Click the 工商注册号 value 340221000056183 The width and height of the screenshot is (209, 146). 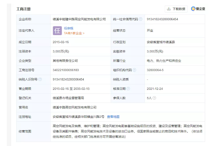click(x=66, y=70)
